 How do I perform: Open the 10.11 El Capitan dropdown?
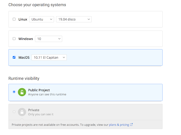pos(49,58)
